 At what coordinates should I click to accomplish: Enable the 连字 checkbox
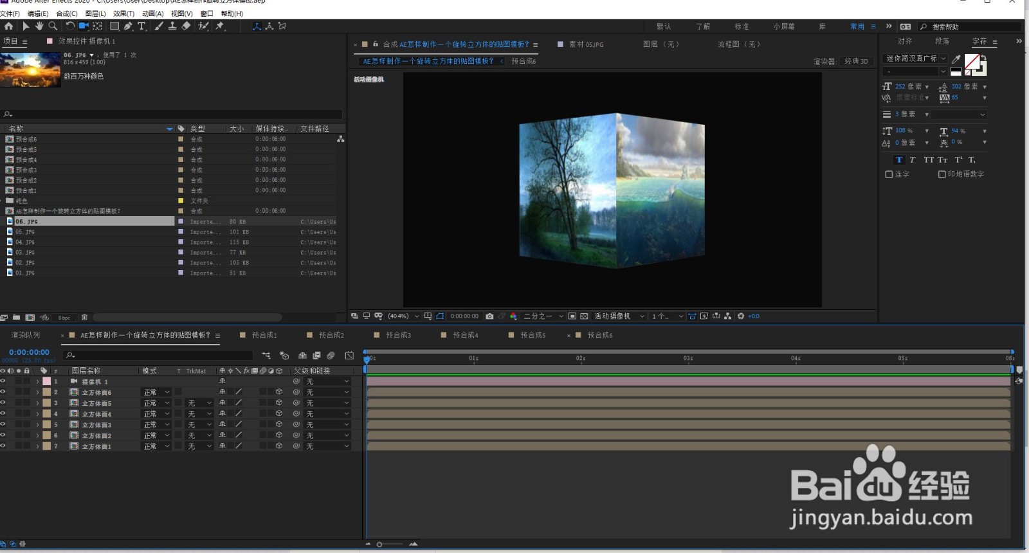tap(889, 174)
